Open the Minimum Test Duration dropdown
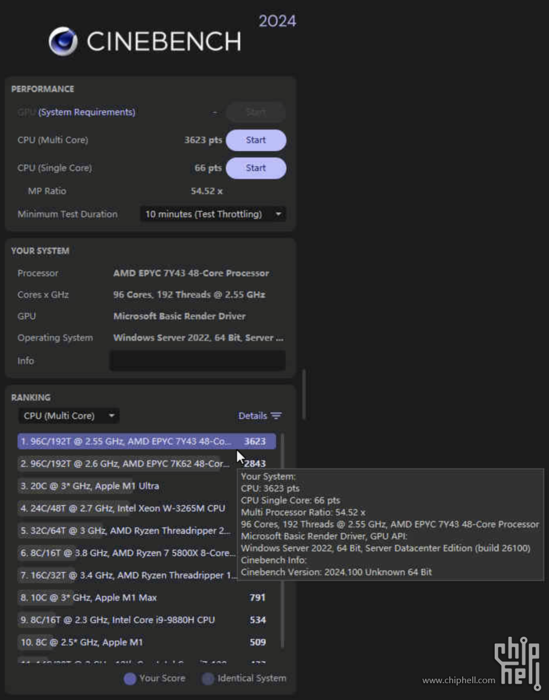This screenshot has width=549, height=700. click(213, 214)
